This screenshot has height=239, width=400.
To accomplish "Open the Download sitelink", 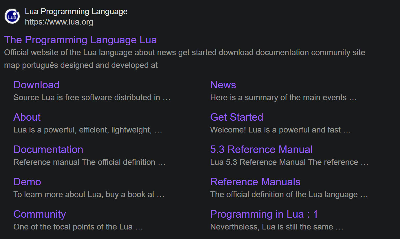I will (x=36, y=85).
